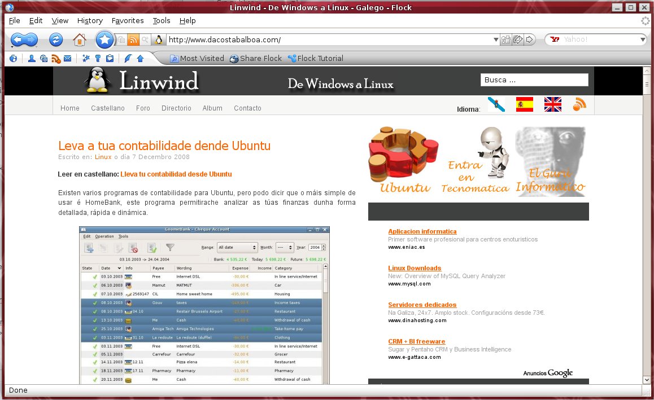Click the page scrollbar down arrow
The height and width of the screenshot is (400, 654).
(647, 380)
